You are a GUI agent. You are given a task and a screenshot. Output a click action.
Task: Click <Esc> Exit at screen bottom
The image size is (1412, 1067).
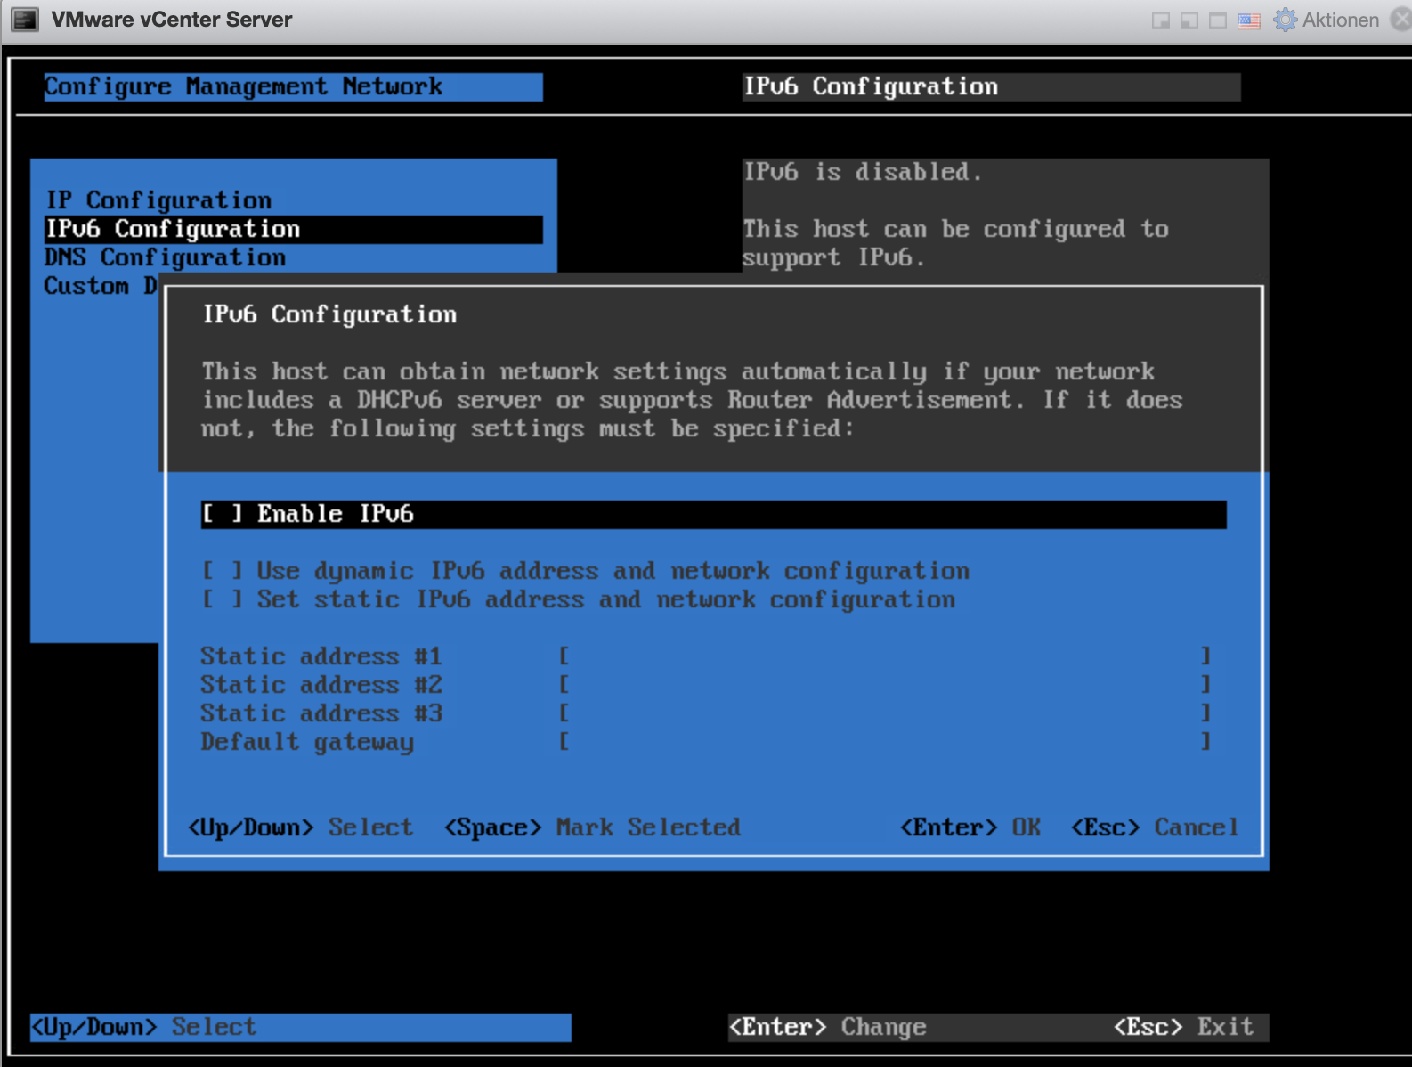1183,1027
